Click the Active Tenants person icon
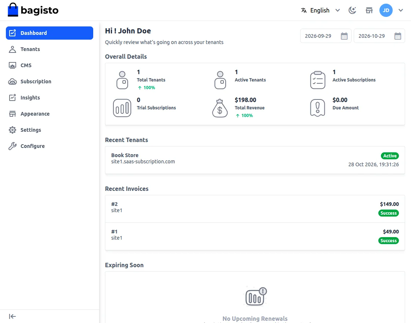 click(x=220, y=80)
